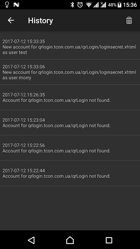The width and height of the screenshot is (140, 249).
Task: Select the 15:22:56 account not found entry
Action: point(70,148)
